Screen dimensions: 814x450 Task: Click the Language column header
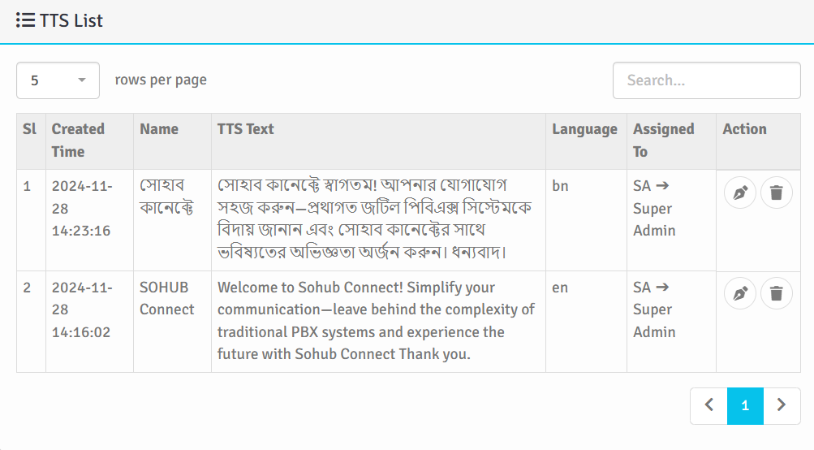click(x=584, y=129)
